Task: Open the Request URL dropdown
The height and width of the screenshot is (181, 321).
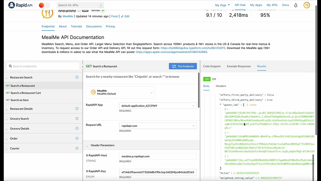Action: (x=158, y=126)
